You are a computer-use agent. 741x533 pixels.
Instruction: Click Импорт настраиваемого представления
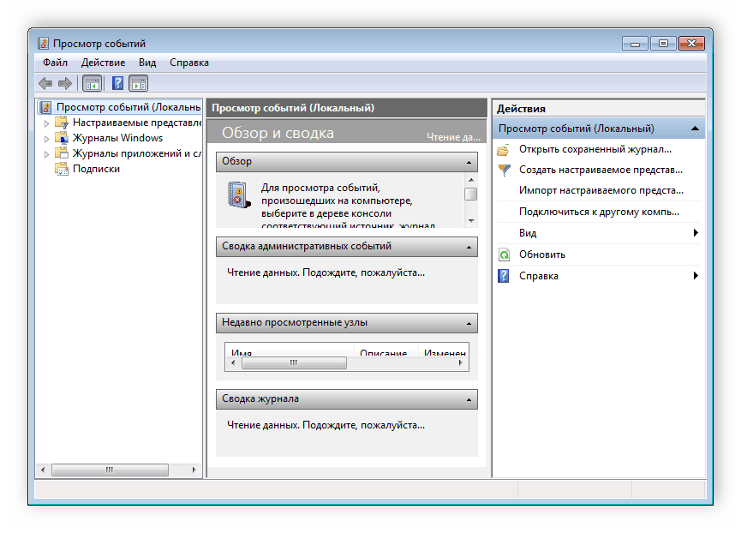[x=600, y=190]
